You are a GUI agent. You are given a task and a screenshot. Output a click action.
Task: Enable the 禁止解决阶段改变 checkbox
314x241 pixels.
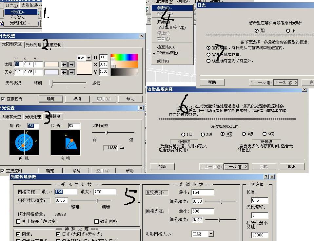(x=18, y=221)
